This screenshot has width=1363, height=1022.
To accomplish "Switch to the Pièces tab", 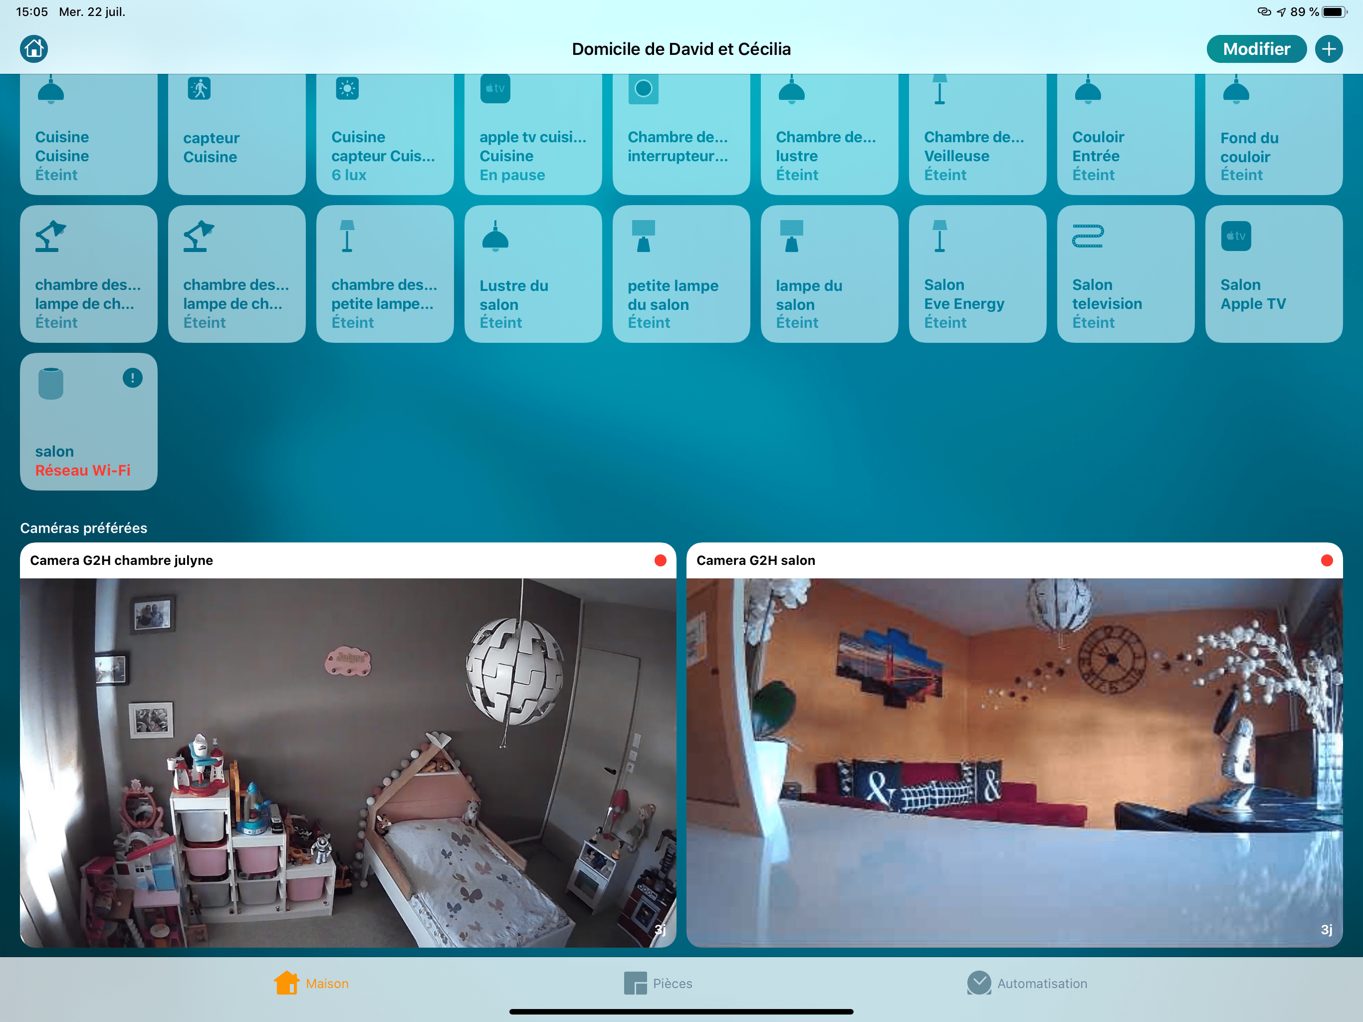I will [658, 983].
